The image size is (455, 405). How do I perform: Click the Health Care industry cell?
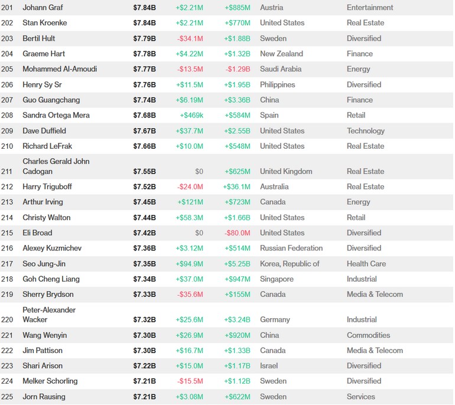point(366,263)
